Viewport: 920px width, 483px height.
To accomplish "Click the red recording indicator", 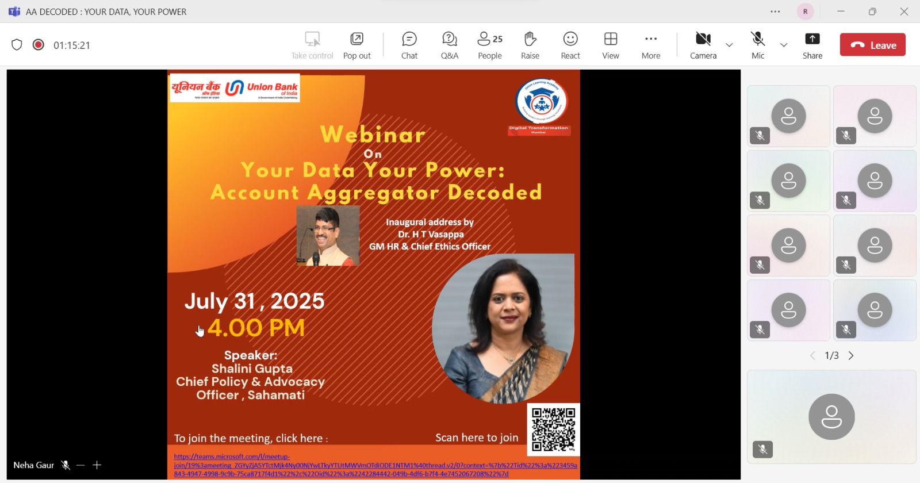I will [39, 45].
